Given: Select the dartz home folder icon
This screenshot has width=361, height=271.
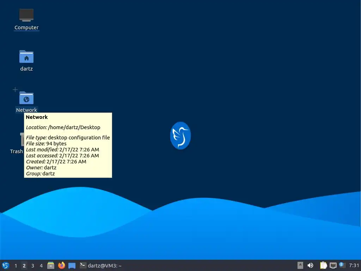Looking at the screenshot, I should [26, 56].
